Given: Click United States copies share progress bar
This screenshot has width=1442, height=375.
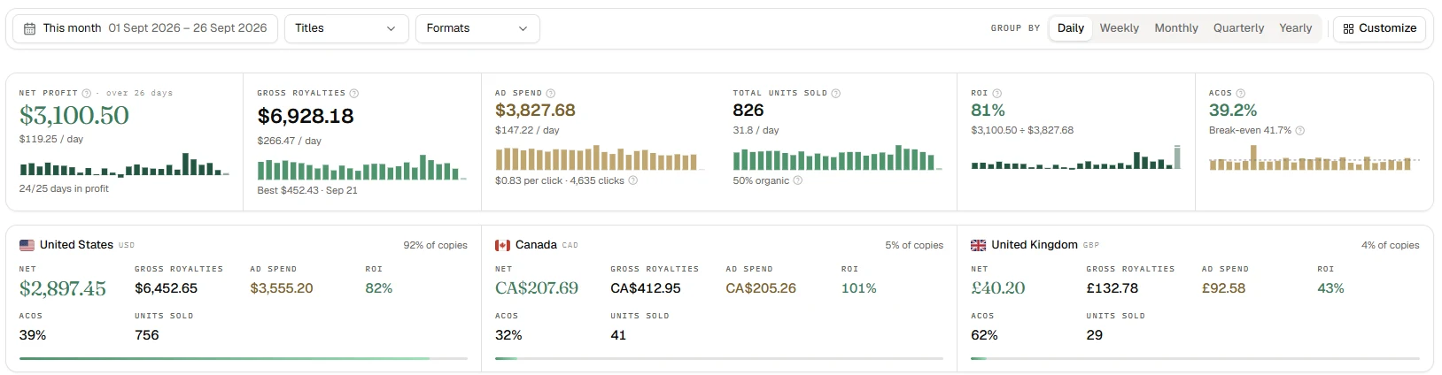Looking at the screenshot, I should pos(244,358).
